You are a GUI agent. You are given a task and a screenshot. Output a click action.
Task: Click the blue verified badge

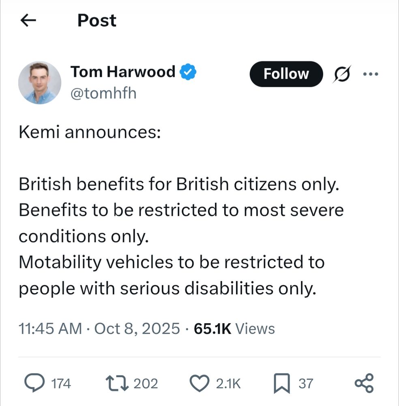click(x=188, y=72)
